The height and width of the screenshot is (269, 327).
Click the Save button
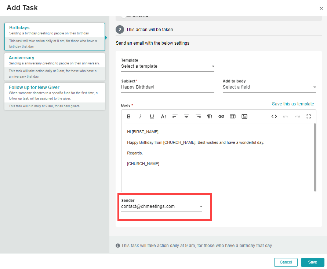(x=312, y=262)
